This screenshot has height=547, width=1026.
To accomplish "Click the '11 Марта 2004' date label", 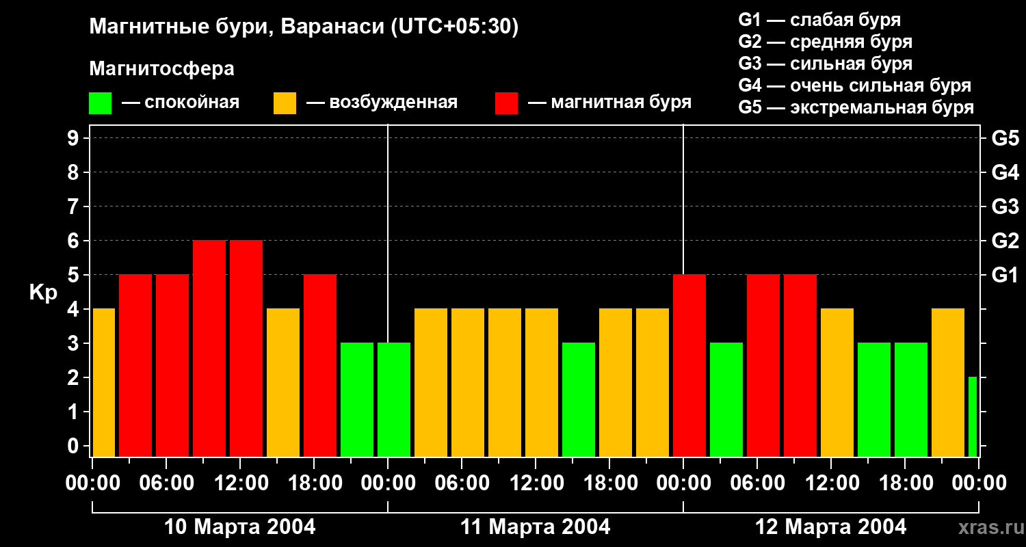I will click(x=536, y=527).
